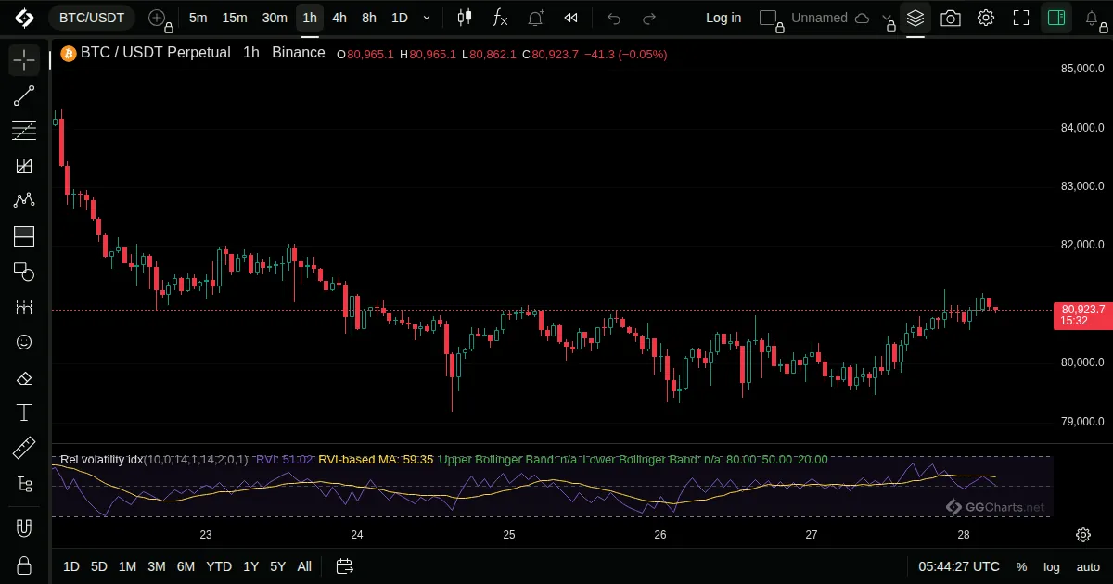The width and height of the screenshot is (1113, 584).
Task: Open the shapes drawing tool
Action: tap(24, 272)
